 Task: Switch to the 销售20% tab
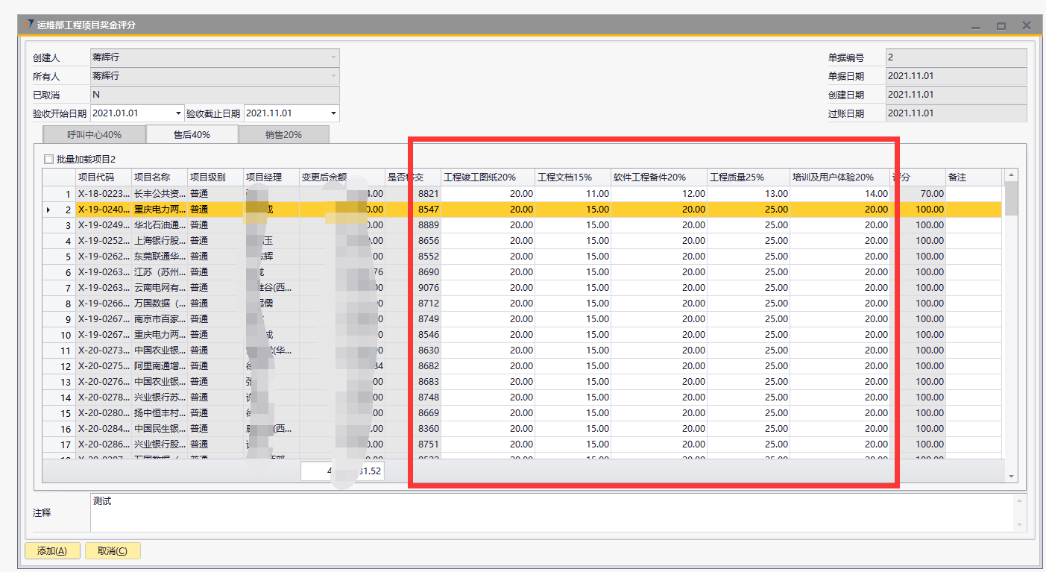pyautogui.click(x=283, y=135)
